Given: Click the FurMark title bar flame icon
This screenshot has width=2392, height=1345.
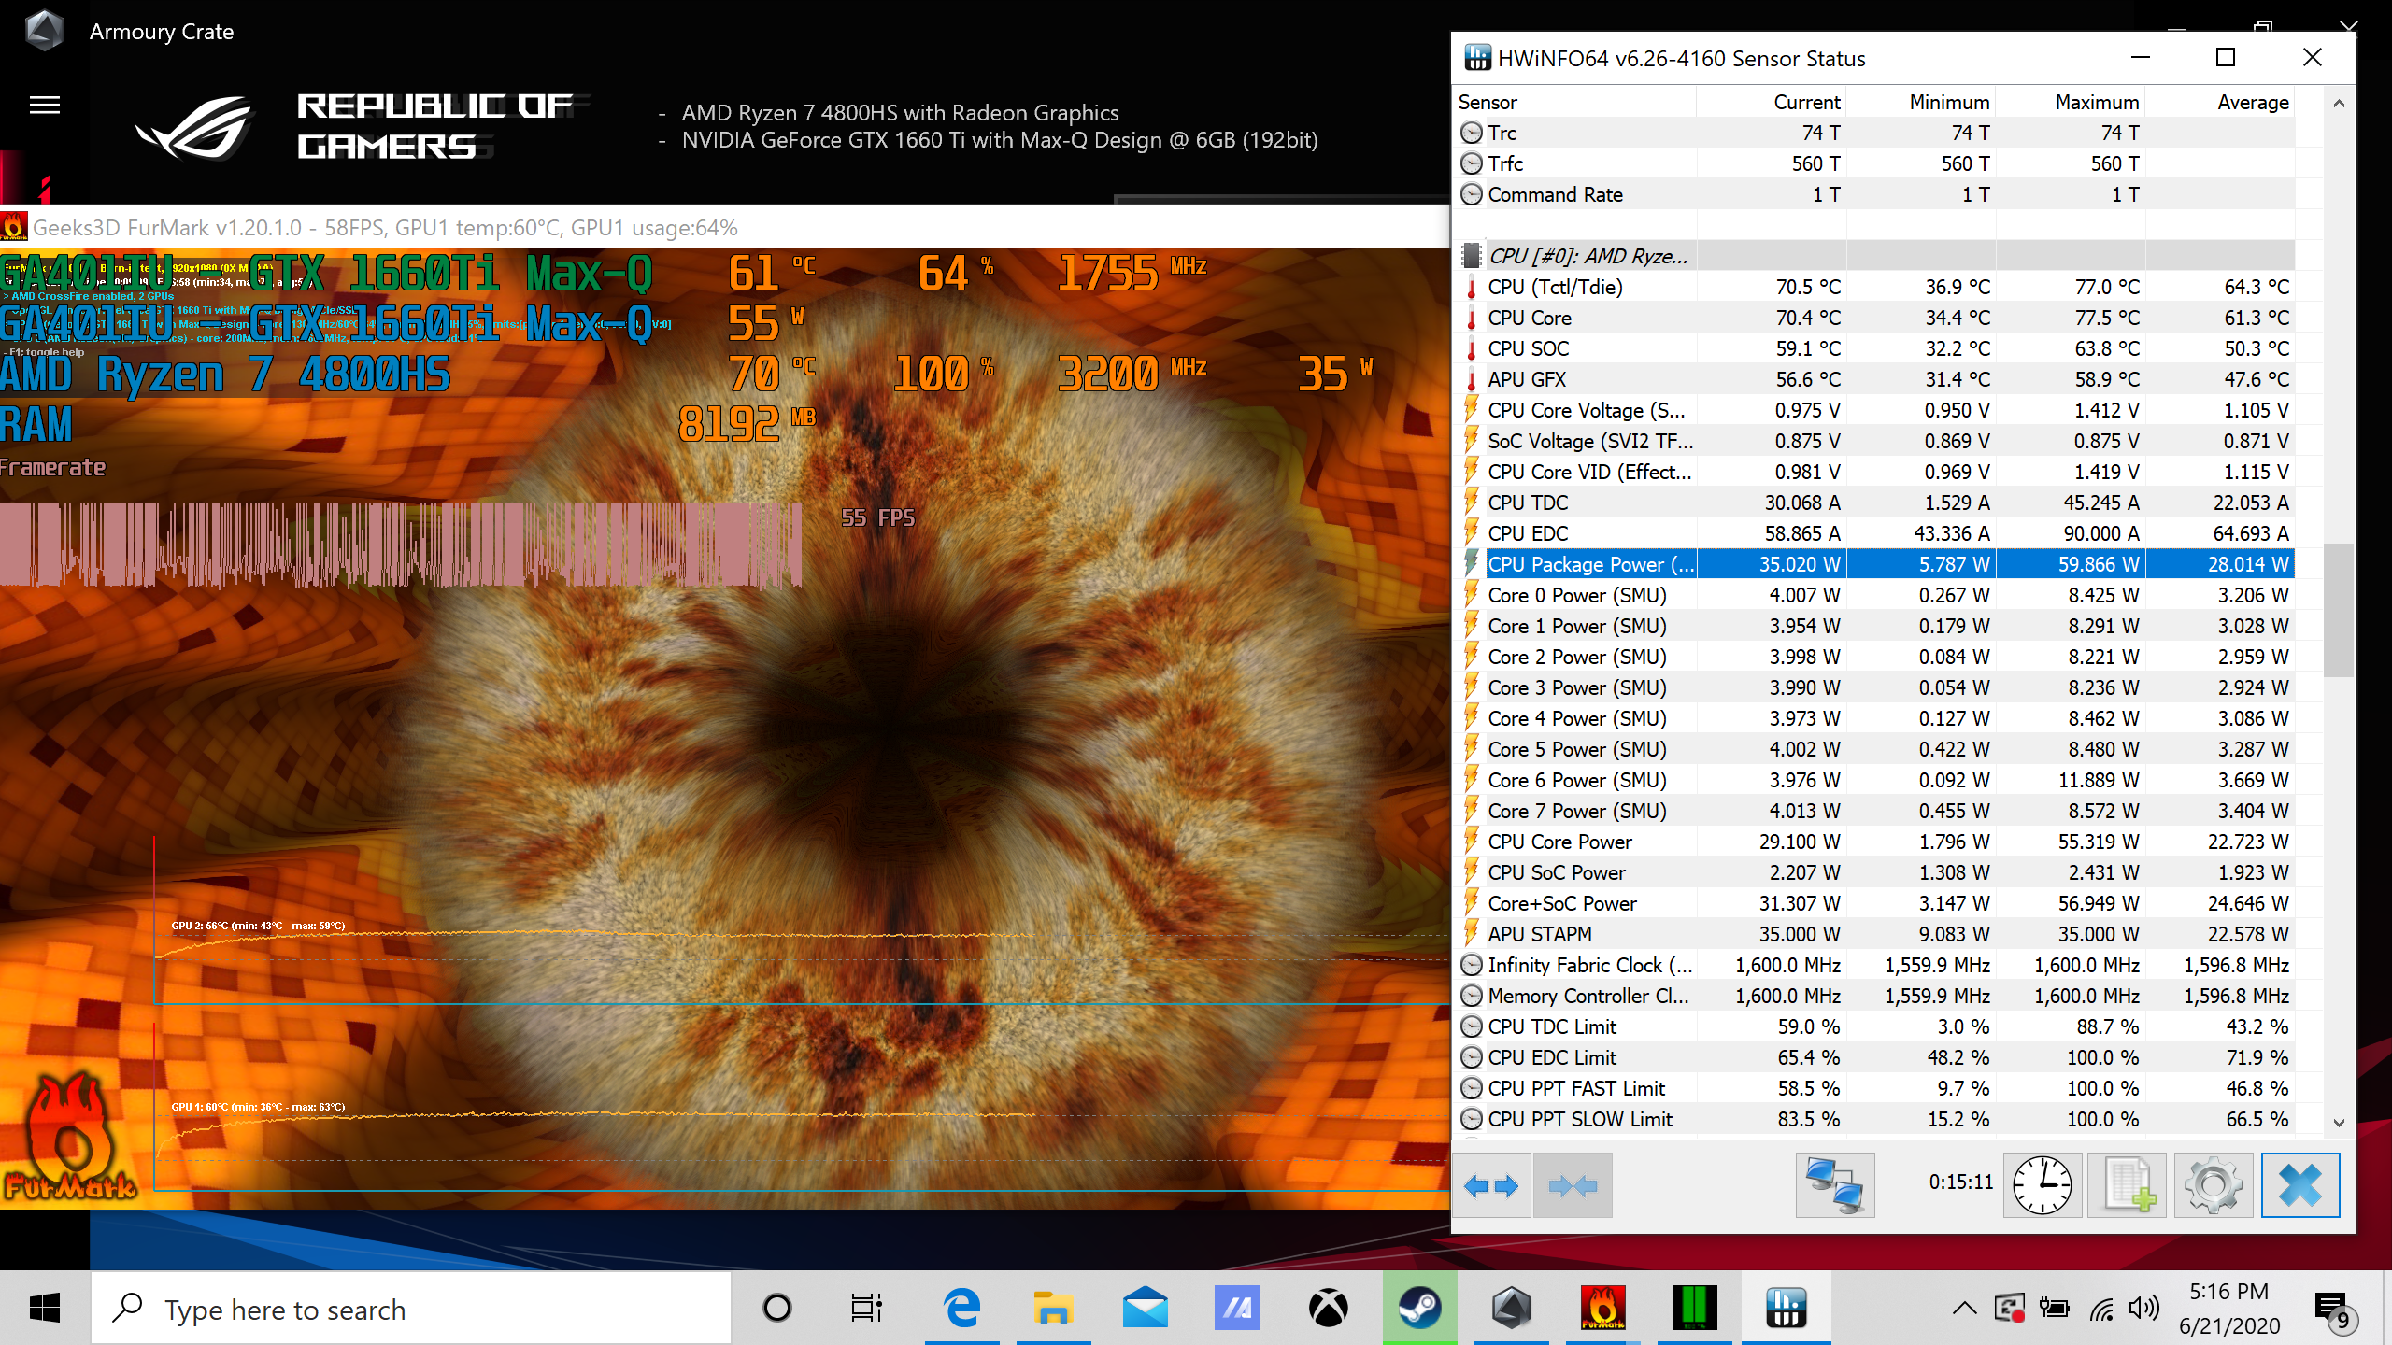Looking at the screenshot, I should coord(14,227).
